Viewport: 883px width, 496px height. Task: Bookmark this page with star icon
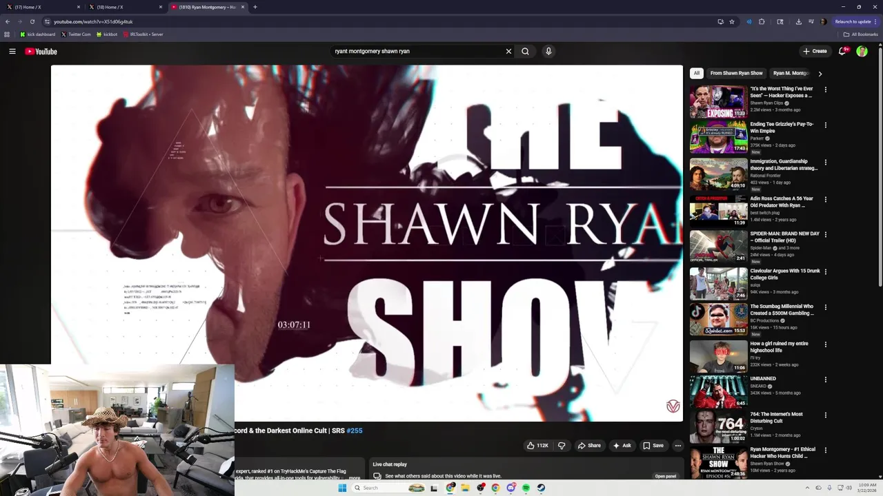(x=732, y=21)
